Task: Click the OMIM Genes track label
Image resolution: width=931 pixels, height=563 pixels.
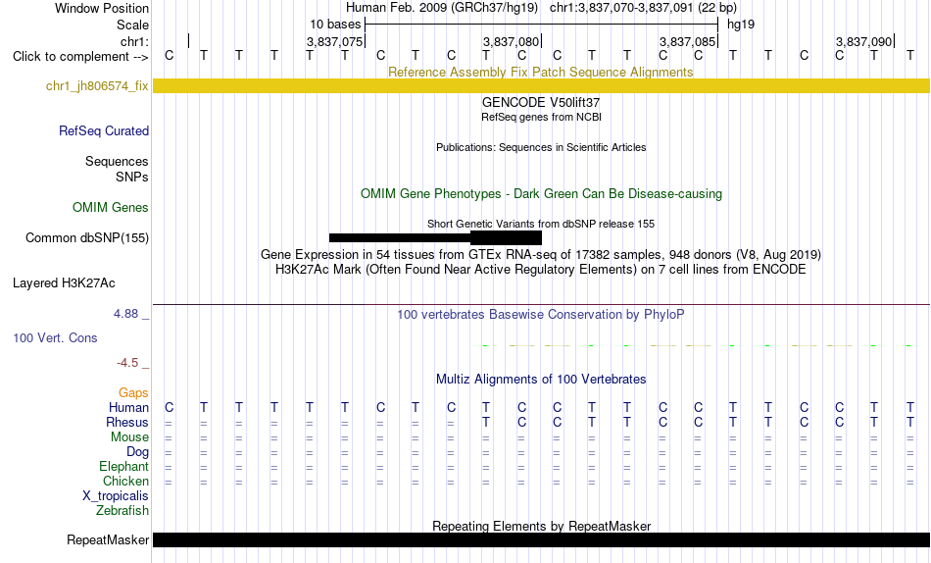Action: click(110, 208)
